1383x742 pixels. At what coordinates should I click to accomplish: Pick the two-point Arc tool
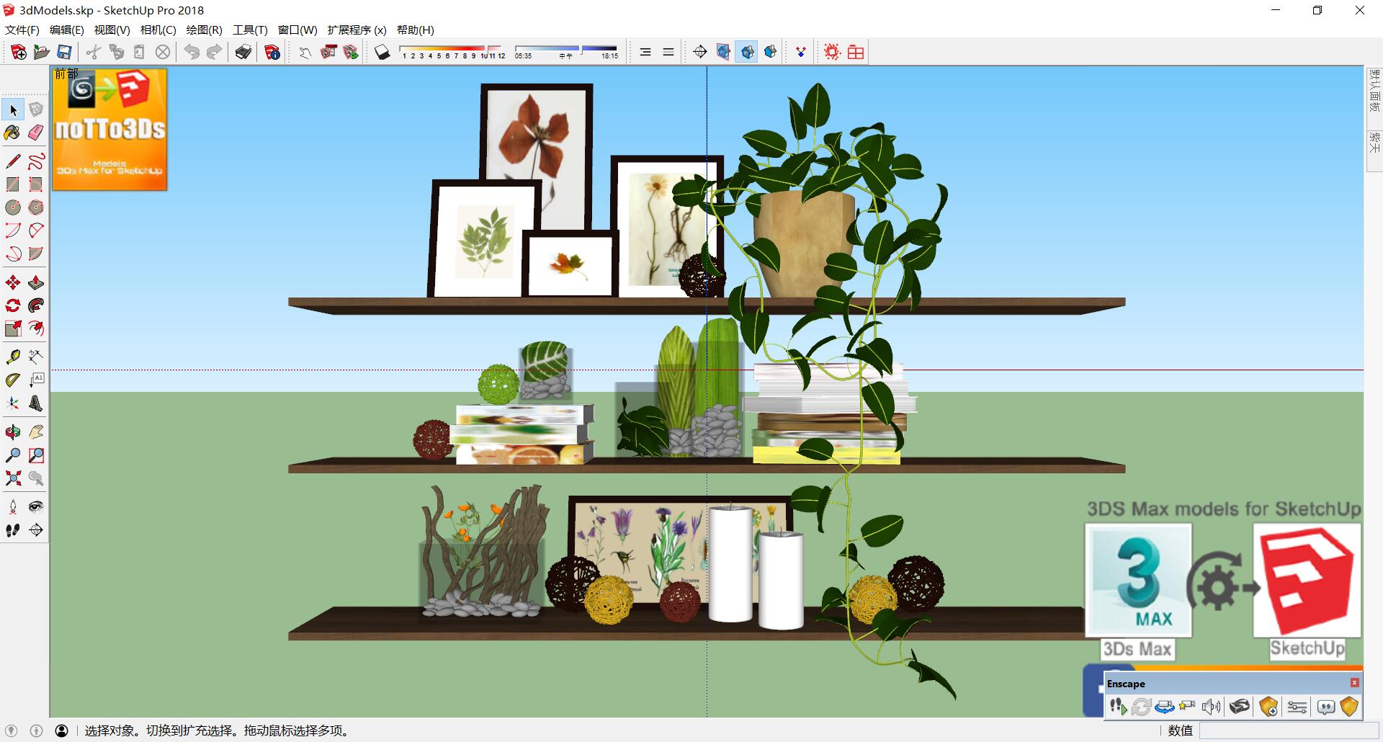pyautogui.click(x=36, y=231)
